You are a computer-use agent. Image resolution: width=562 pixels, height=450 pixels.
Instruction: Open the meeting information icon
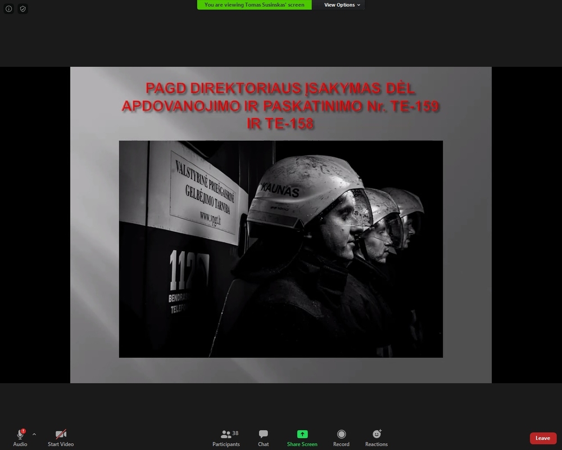pos(8,9)
